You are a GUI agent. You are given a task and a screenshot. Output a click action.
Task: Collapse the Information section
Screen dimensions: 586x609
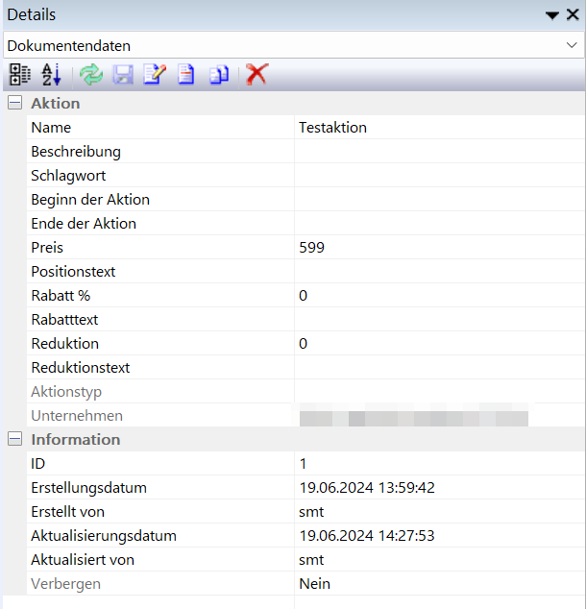coord(14,439)
